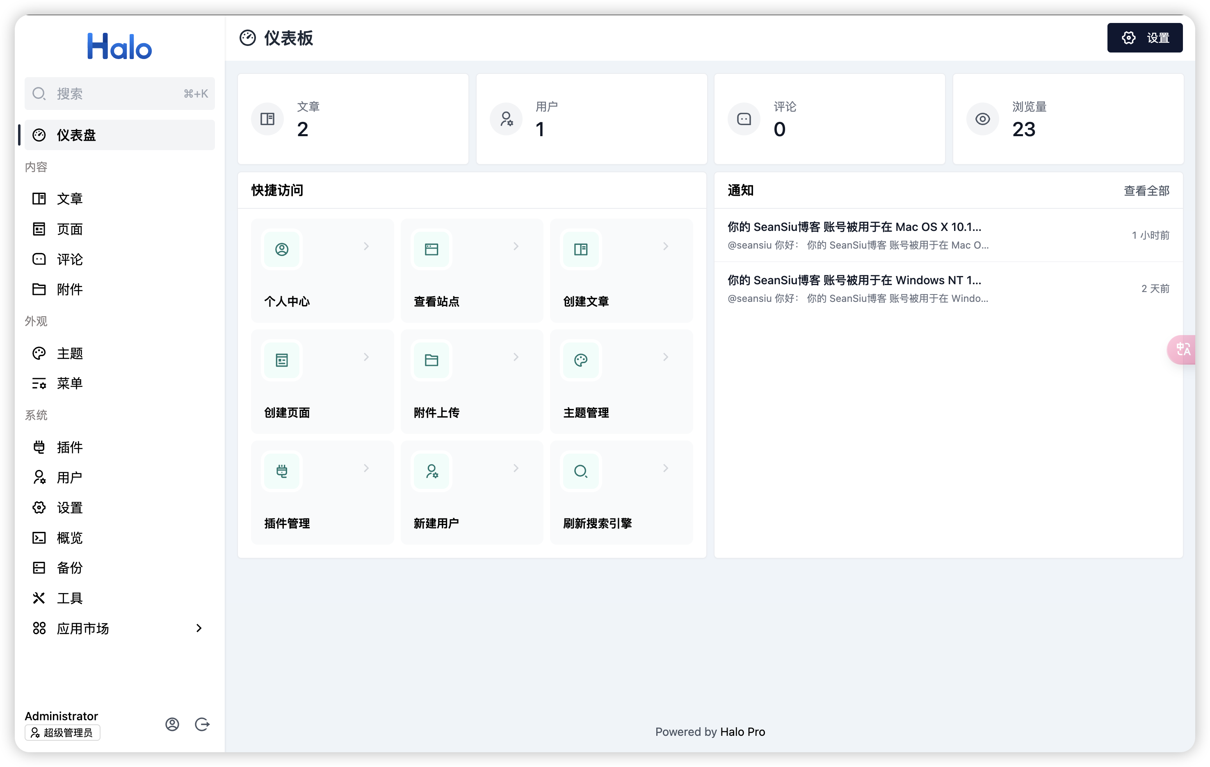The width and height of the screenshot is (1210, 767).
Task: Expand the 应用市场 chevron
Action: point(199,628)
